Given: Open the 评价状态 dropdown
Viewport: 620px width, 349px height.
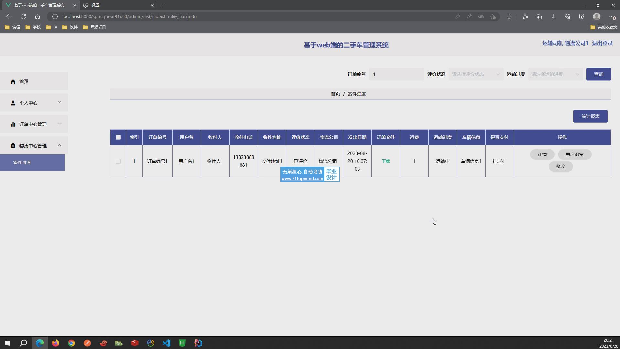Looking at the screenshot, I should 476,74.
